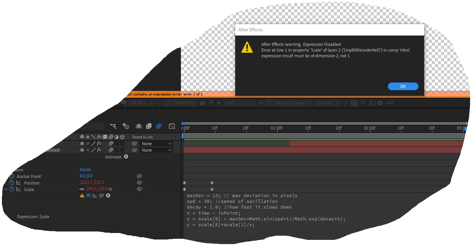Edit Position value 1211.7
The width and height of the screenshot is (472, 246).
(86, 183)
